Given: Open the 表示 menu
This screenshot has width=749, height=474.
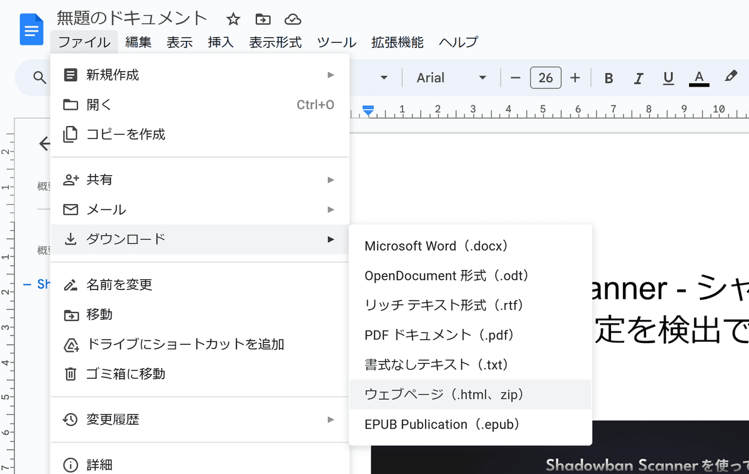Looking at the screenshot, I should pos(180,42).
